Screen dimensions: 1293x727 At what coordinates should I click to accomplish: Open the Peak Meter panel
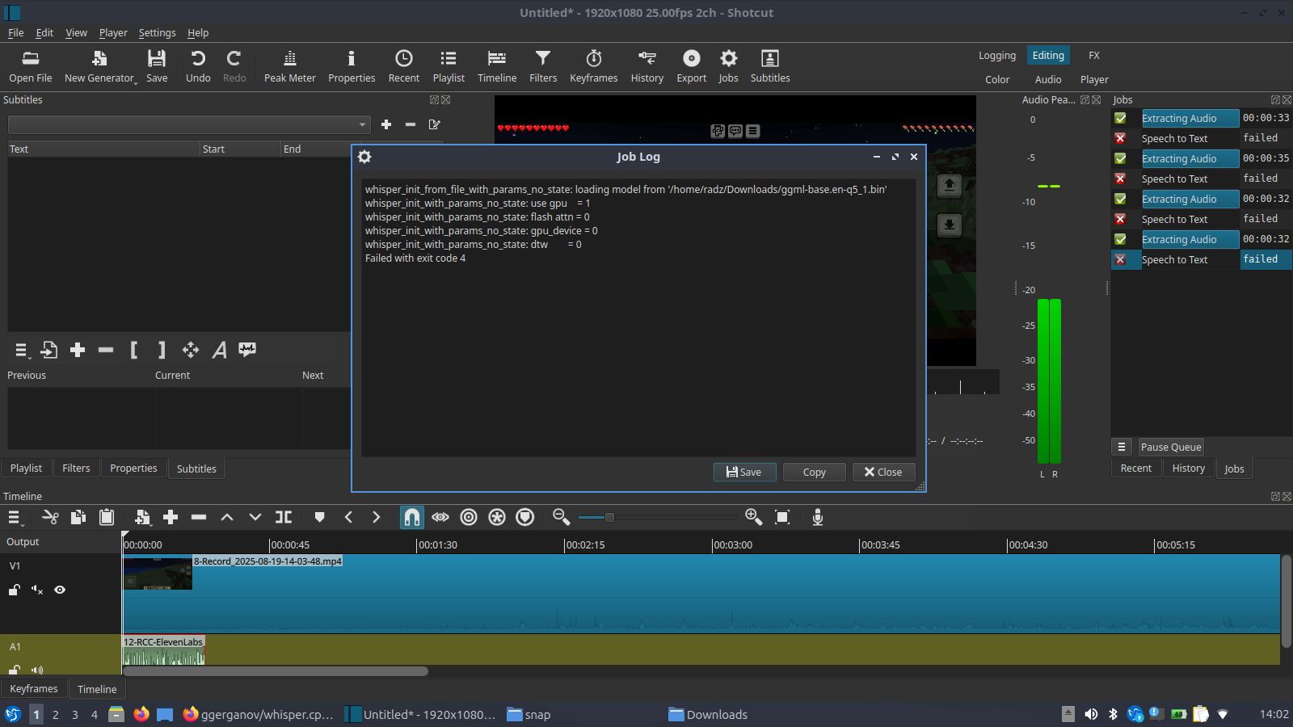point(289,65)
